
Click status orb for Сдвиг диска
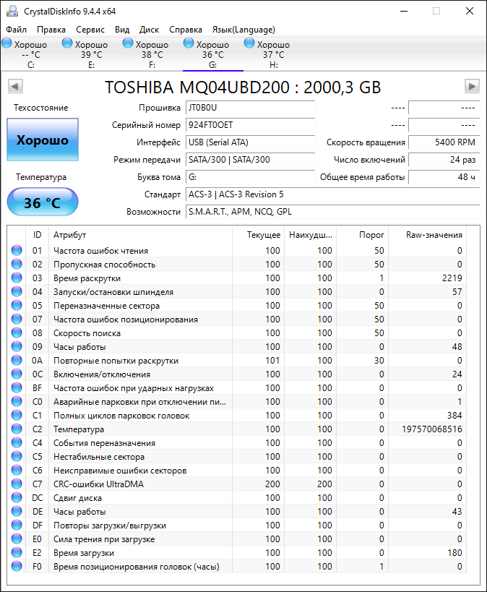click(x=17, y=497)
